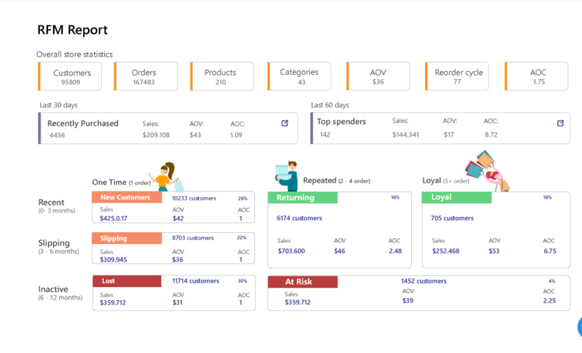Screen dimensions: 582x353
Task: Select the Categories statistics card
Action: (299, 76)
